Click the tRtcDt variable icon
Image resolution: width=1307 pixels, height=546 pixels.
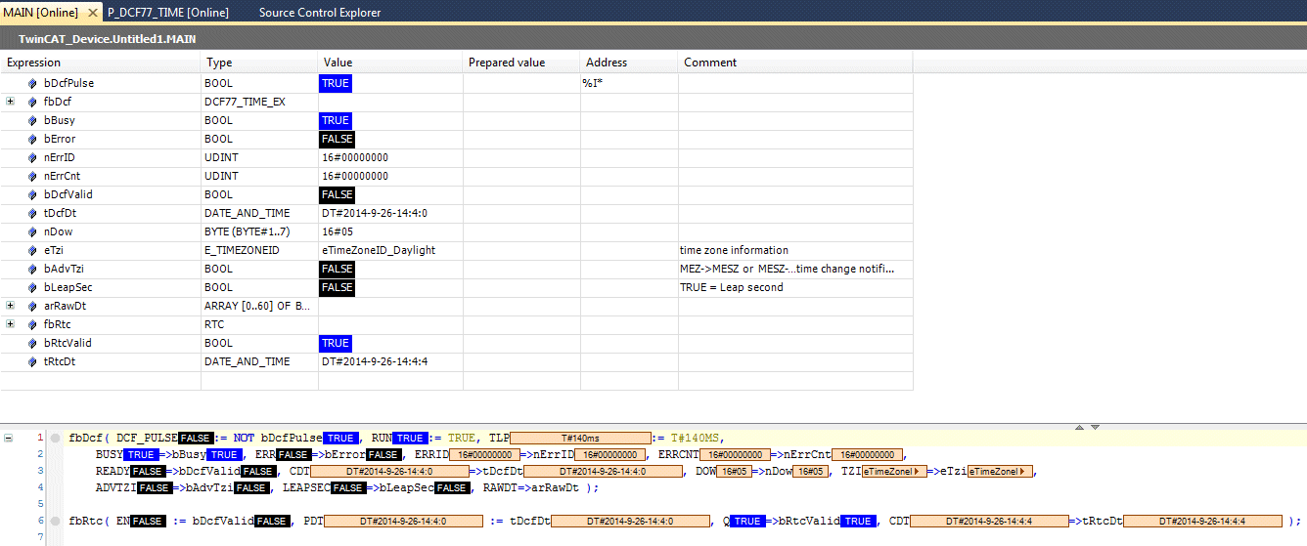(32, 362)
